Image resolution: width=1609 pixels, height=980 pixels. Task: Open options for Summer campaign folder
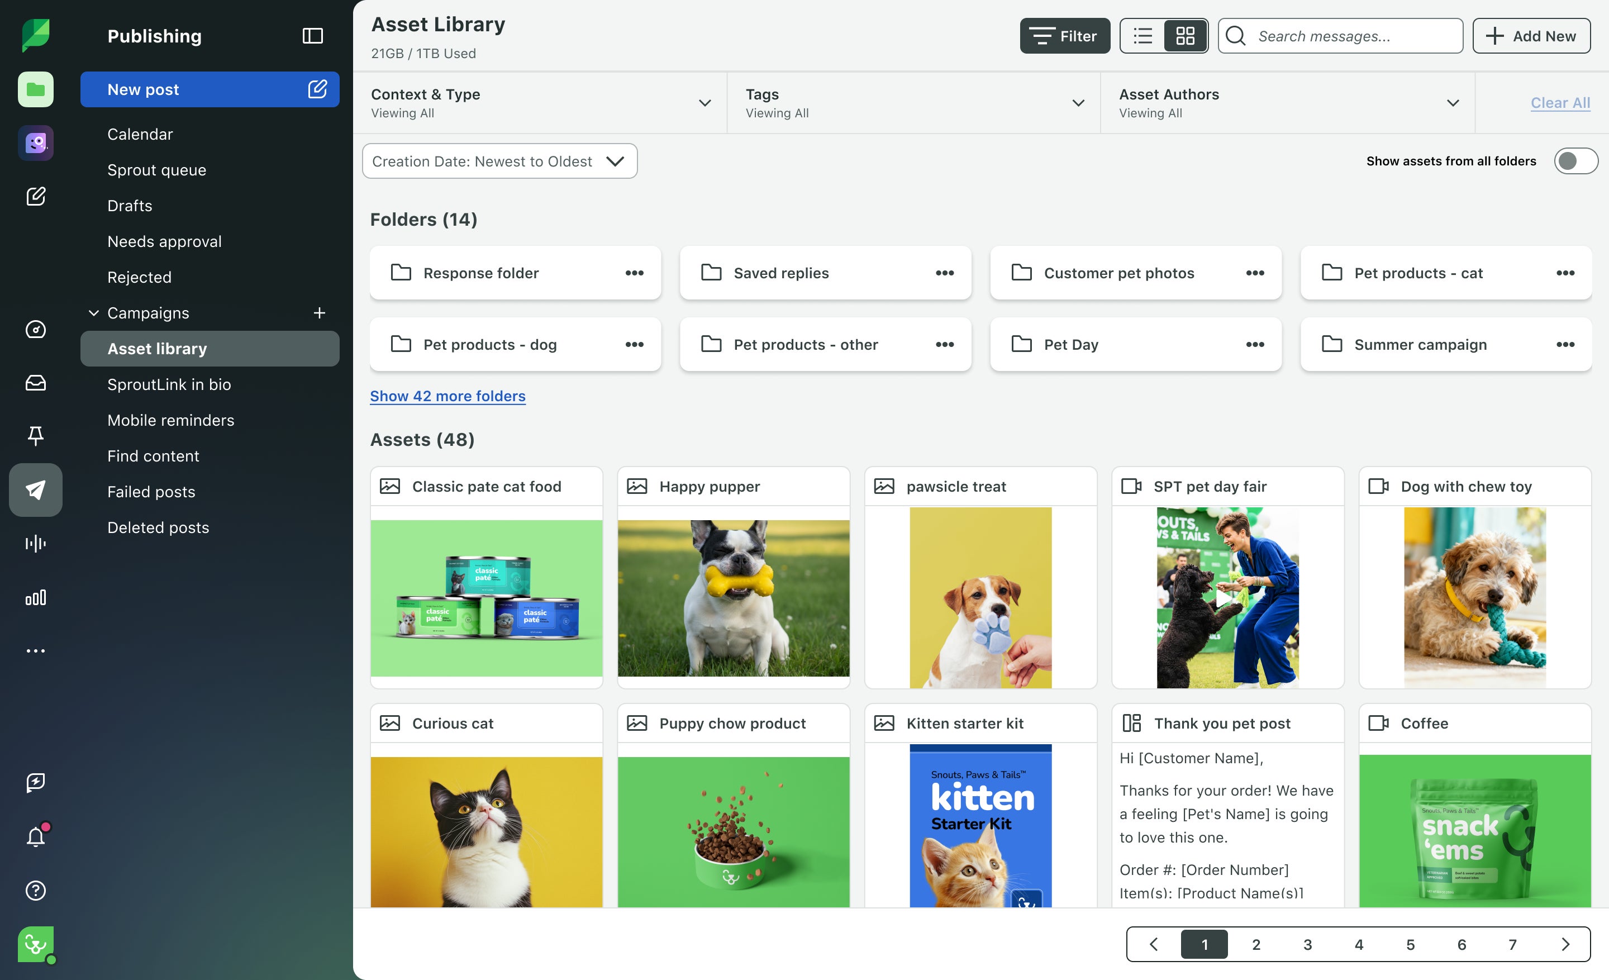tap(1565, 344)
